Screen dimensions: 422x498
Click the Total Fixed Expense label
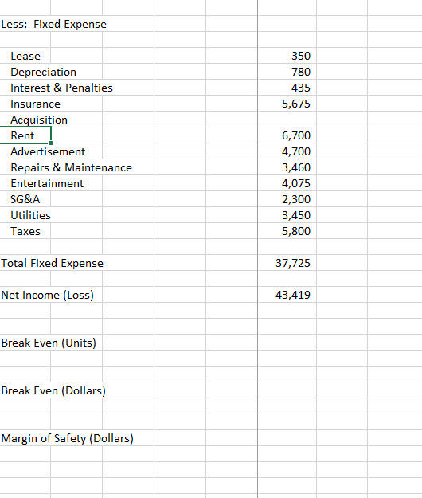pos(52,263)
